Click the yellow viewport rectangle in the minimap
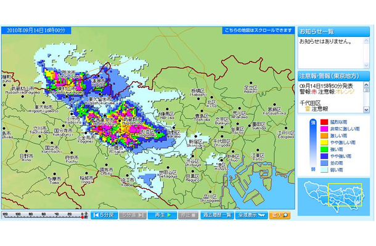 [x=345, y=195]
